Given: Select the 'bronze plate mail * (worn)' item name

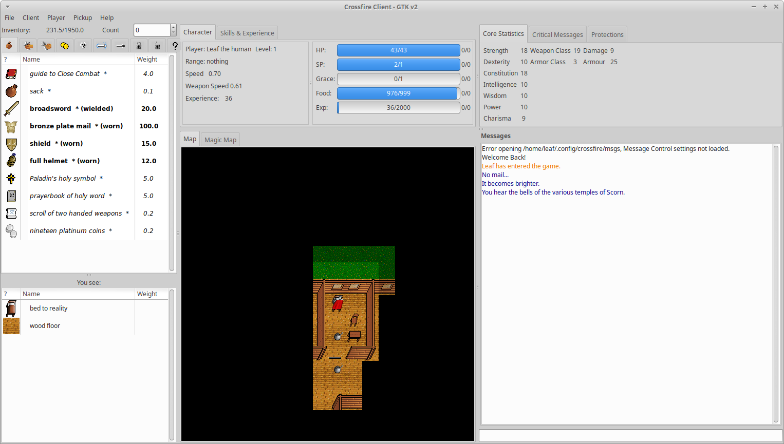Looking at the screenshot, I should (76, 126).
